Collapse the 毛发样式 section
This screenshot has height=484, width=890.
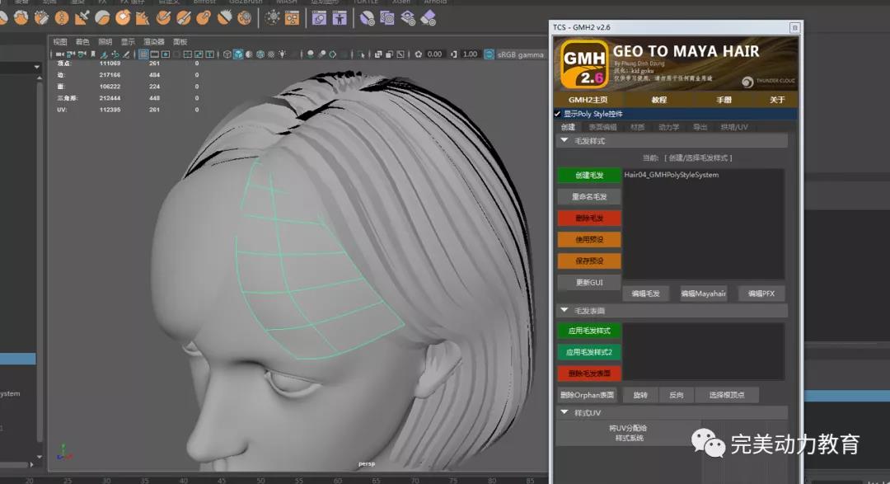tap(564, 141)
